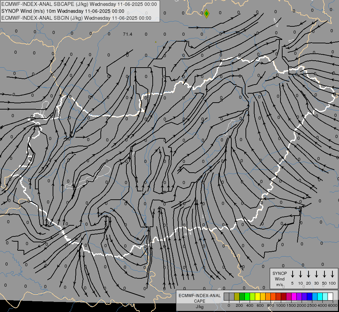Click the 6000 tick label on CAPE scale
Screen dimensions: 339x312
pos(332,305)
